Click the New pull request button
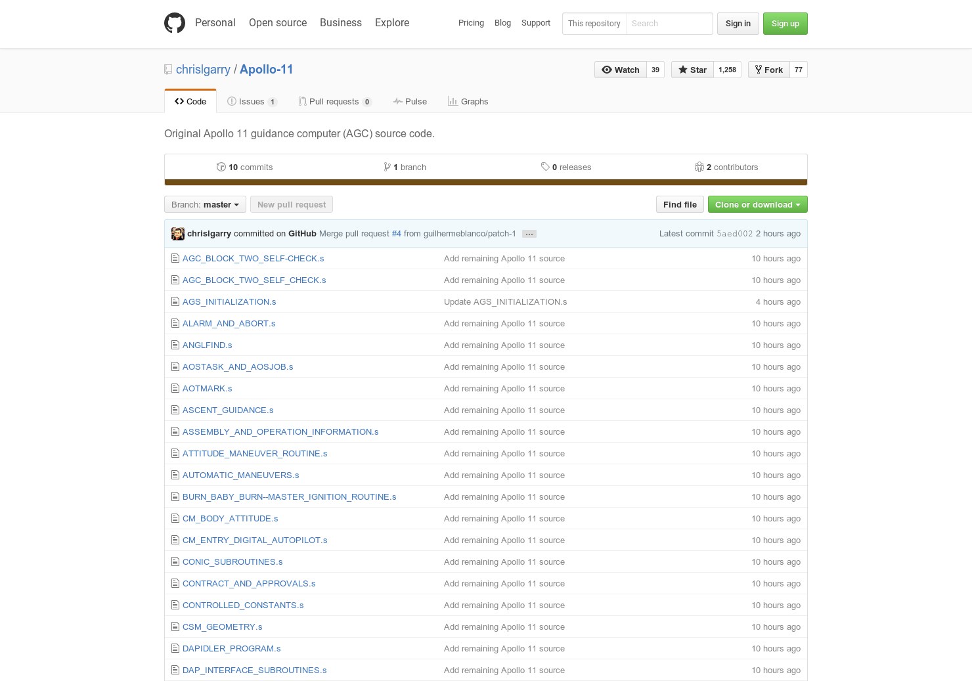 292,205
